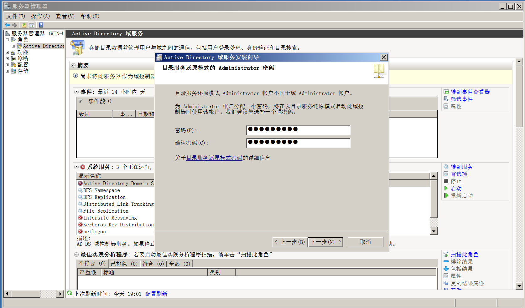Click the green 启动 start arrow icon
Viewport: 525px width, 308px height.
click(x=446, y=189)
